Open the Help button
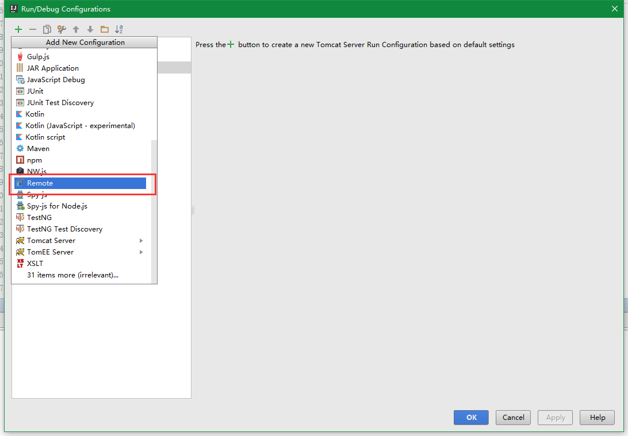Screen dimensions: 628x436 [597, 418]
